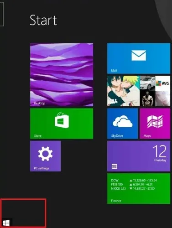Open the People tile with photo collage
Screen dimensions: 172x228
[x=139, y=91]
